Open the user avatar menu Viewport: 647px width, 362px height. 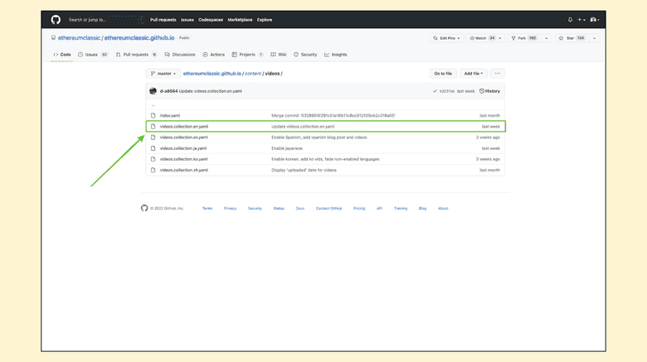click(x=594, y=20)
